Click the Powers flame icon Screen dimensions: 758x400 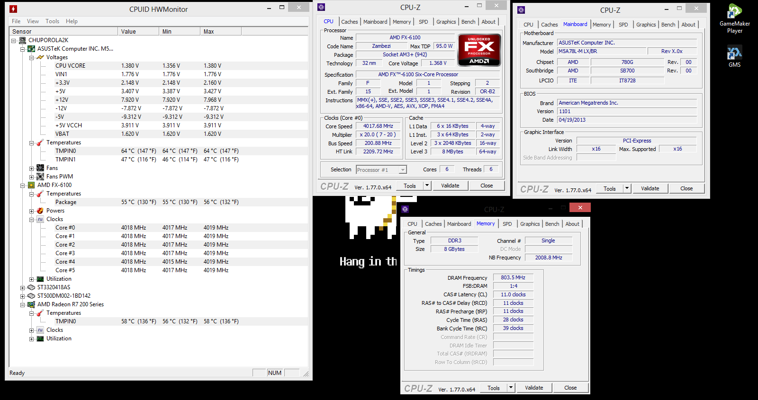point(40,211)
